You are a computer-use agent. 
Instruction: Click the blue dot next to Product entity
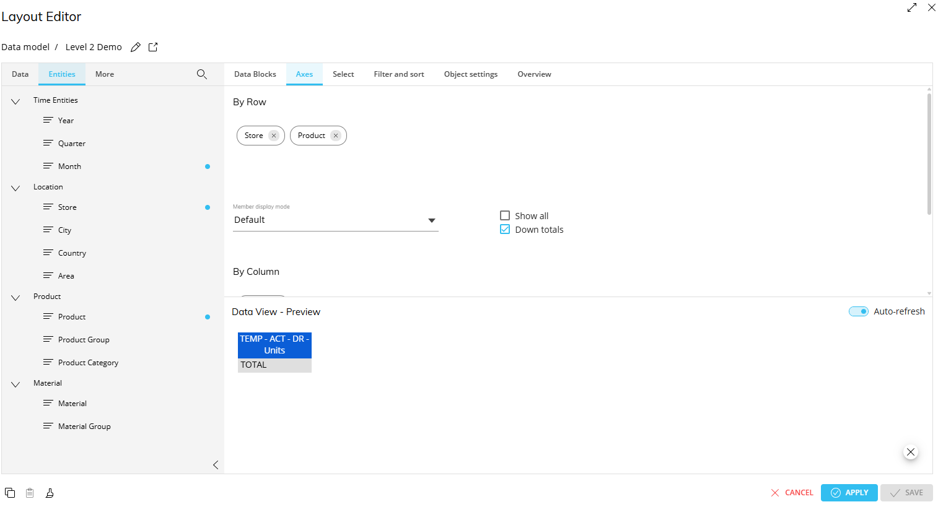tap(208, 317)
